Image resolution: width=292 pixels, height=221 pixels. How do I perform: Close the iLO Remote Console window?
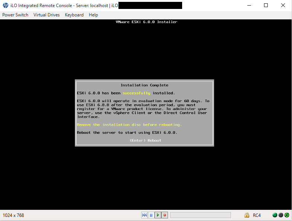click(x=283, y=5)
